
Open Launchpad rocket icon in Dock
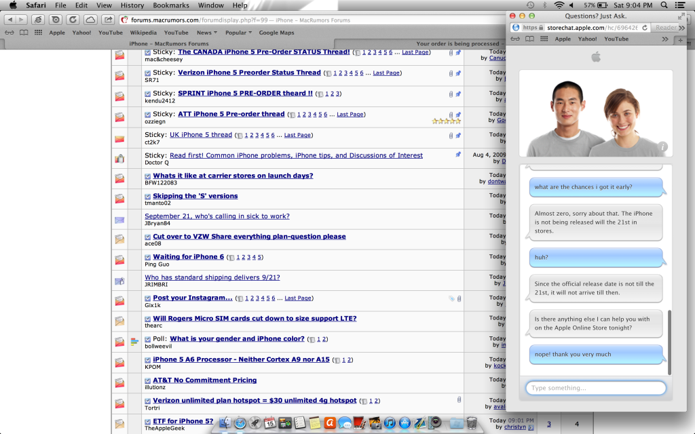tap(255, 422)
